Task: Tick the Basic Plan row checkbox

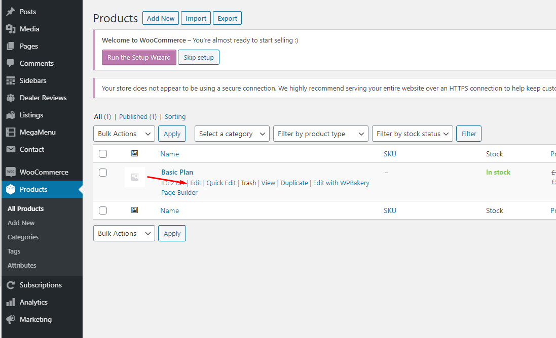Action: [x=103, y=173]
